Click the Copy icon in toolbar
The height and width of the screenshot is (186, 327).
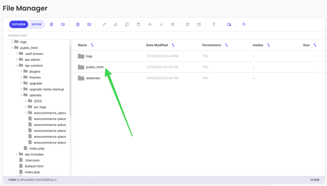127,24
